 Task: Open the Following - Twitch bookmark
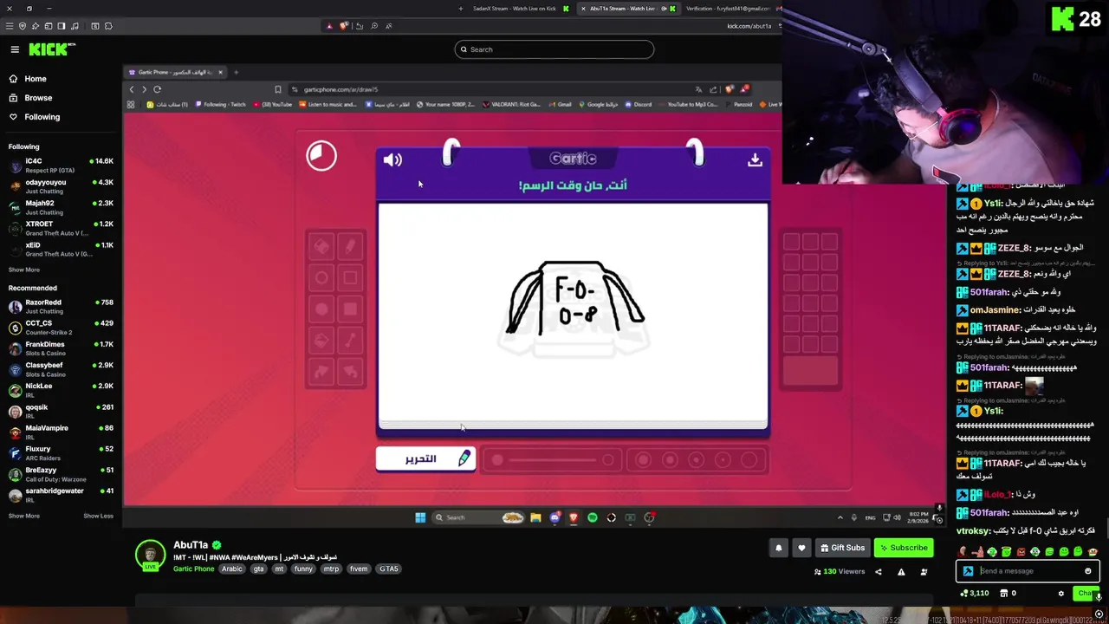point(221,104)
